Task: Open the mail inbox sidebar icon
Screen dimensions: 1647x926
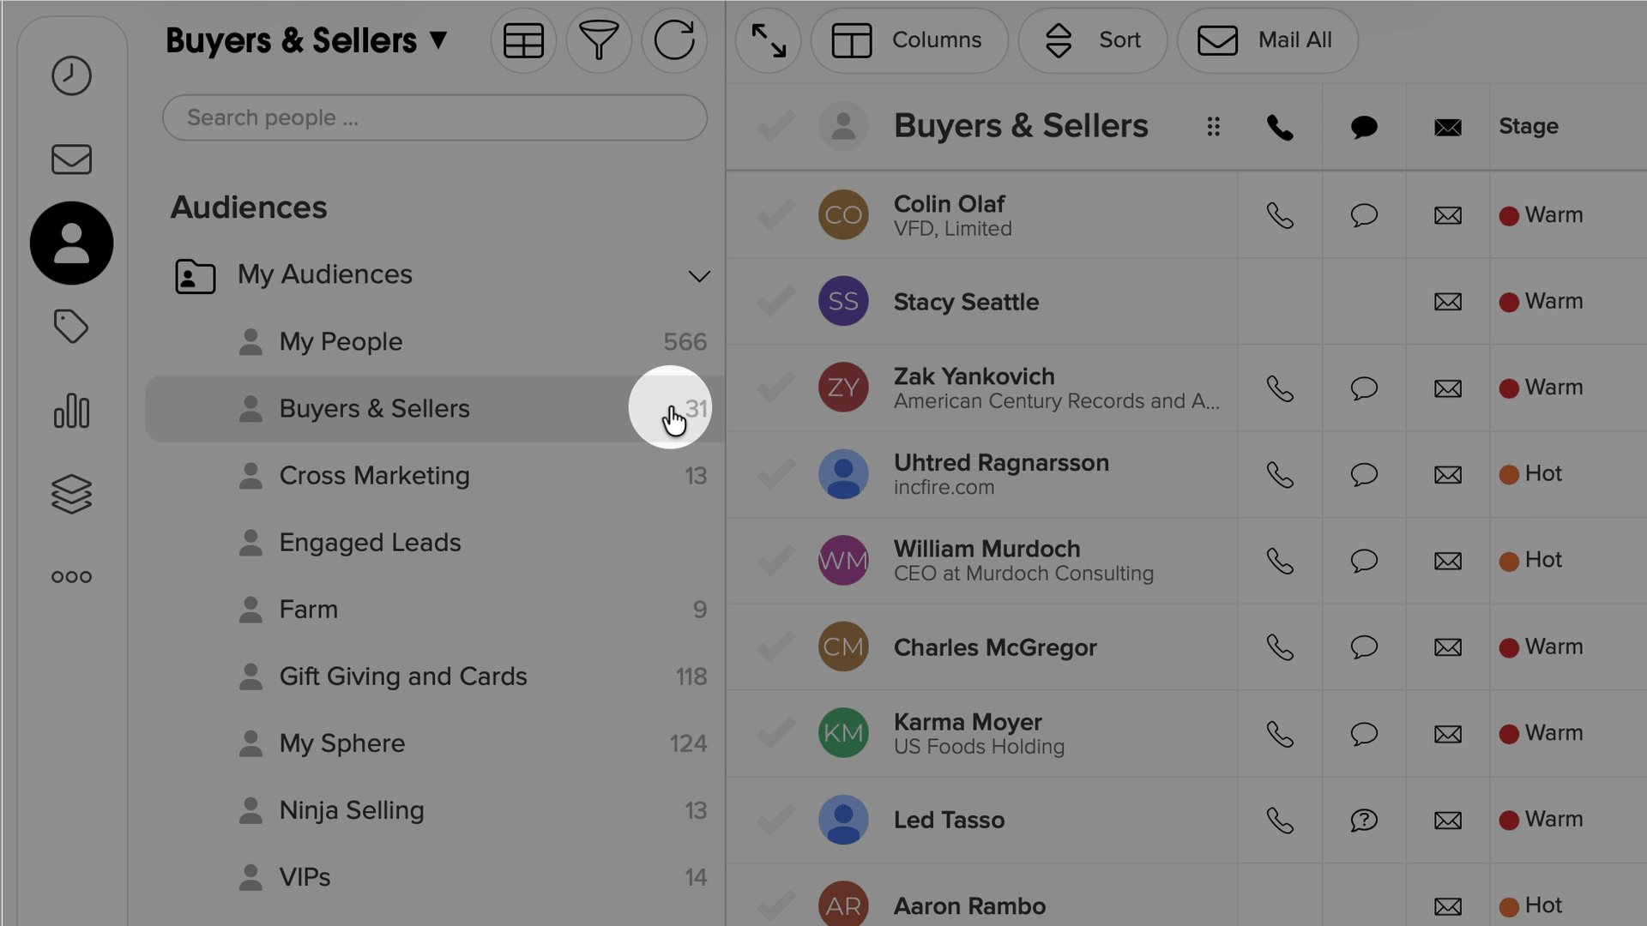Action: (x=71, y=159)
